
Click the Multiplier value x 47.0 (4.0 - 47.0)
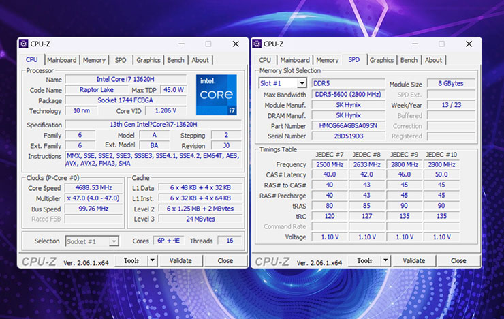93,198
